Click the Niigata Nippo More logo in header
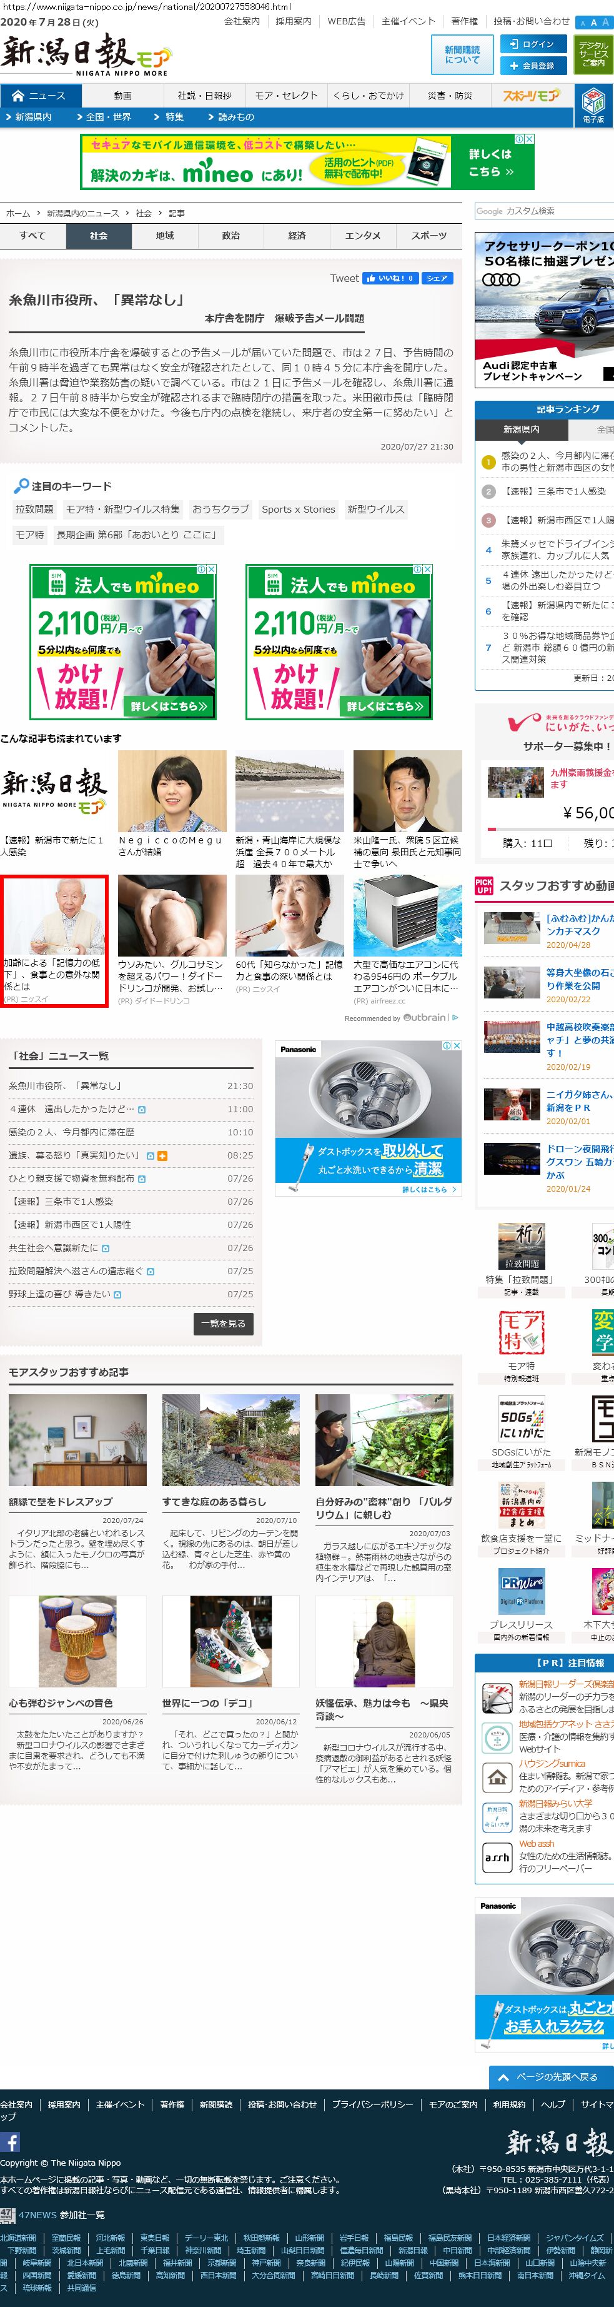The height and width of the screenshot is (2307, 614). point(86,56)
